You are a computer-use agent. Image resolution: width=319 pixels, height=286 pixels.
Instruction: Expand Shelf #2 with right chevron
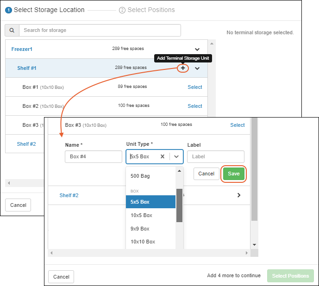click(239, 195)
